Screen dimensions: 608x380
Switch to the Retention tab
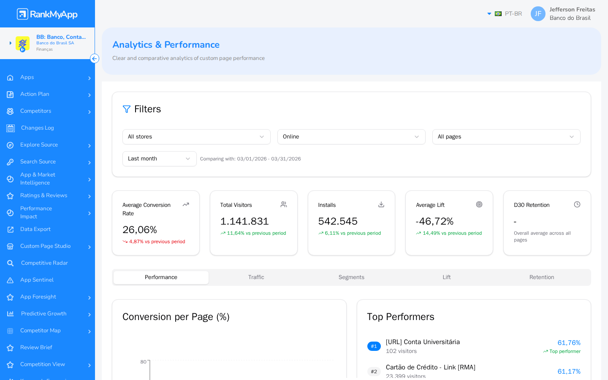pos(542,277)
